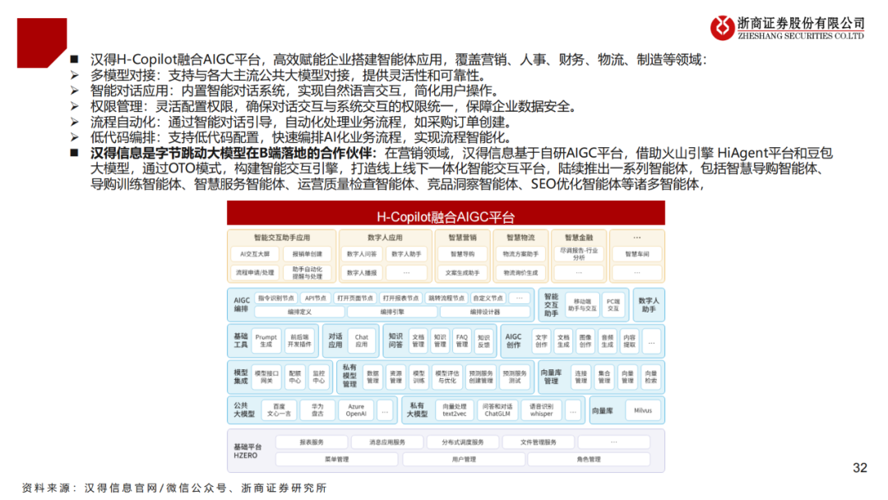Screen dimensions: 888x500
Task: Select the Azure OpenAI box
Action: (x=356, y=410)
